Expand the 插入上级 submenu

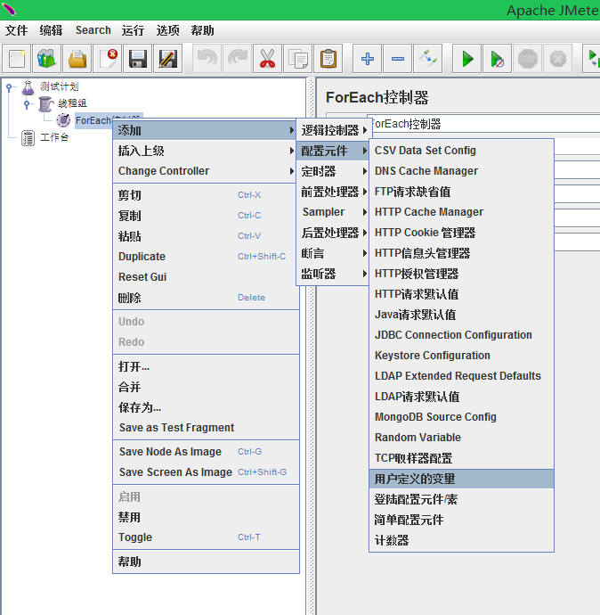[x=204, y=151]
